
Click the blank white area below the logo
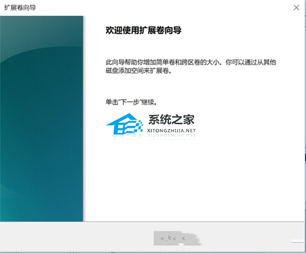click(x=194, y=179)
